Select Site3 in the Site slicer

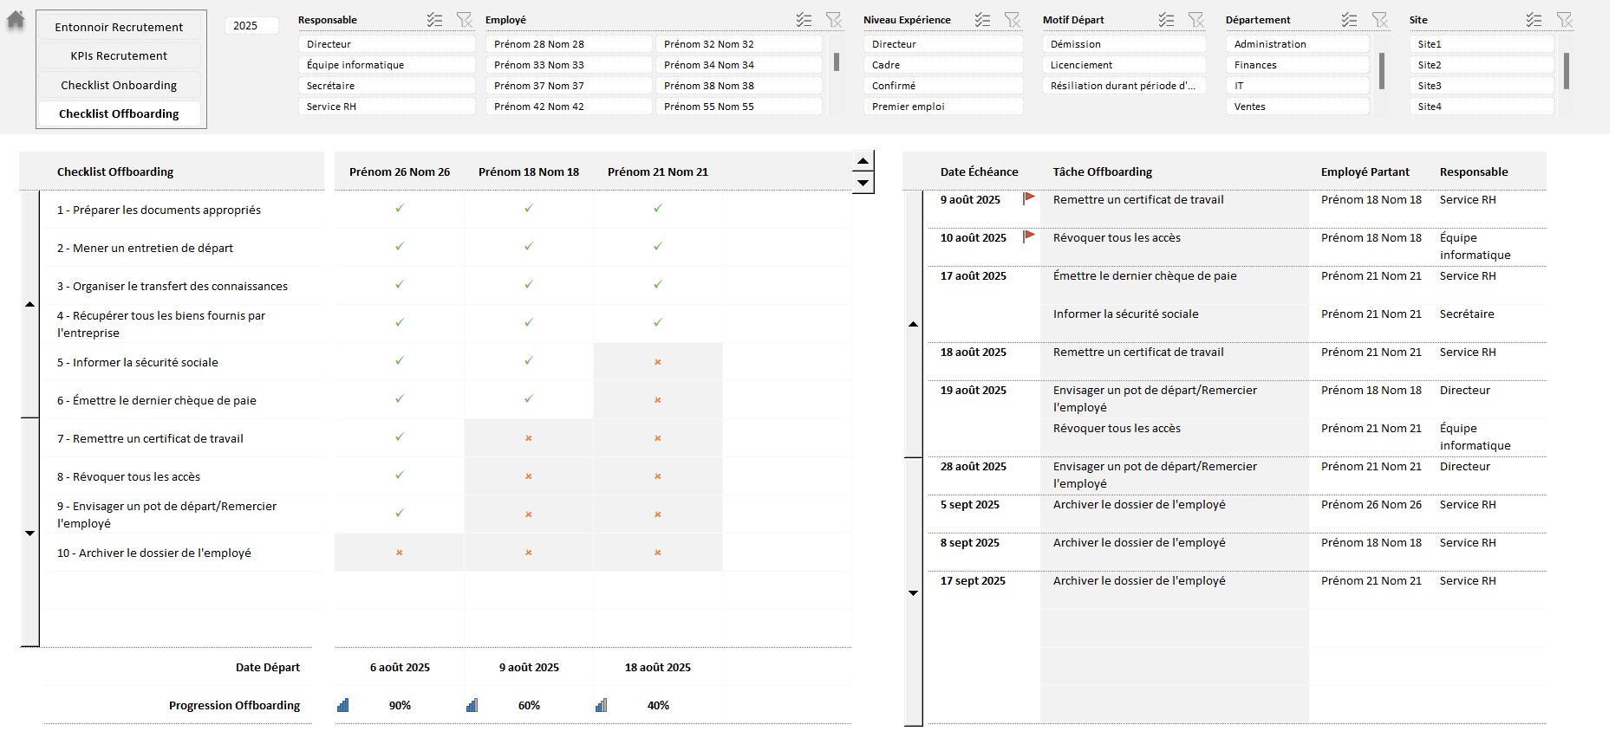click(1481, 86)
